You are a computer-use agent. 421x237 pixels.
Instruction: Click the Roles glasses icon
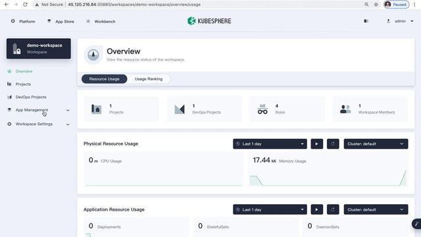[262, 109]
